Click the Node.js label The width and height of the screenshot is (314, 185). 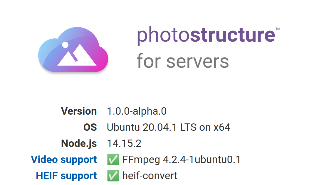click(79, 143)
